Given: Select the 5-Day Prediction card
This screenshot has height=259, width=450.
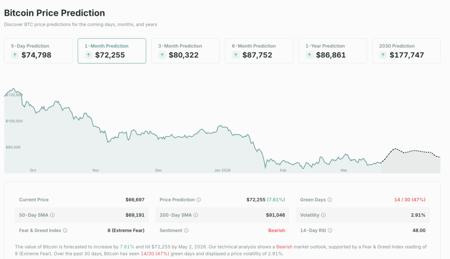Looking at the screenshot, I should (x=38, y=50).
